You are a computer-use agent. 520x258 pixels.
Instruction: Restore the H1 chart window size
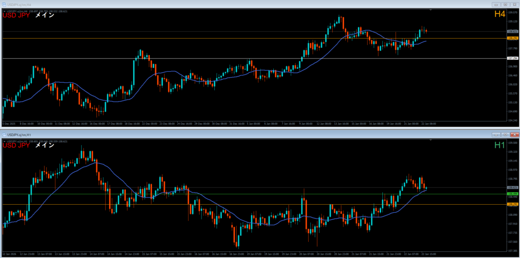pyautogui.click(x=506, y=135)
